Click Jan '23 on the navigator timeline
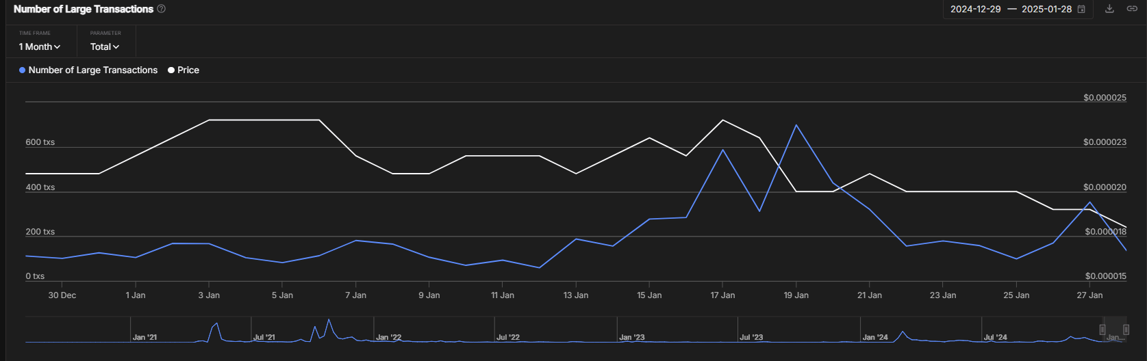This screenshot has height=361, width=1147. pos(632,337)
